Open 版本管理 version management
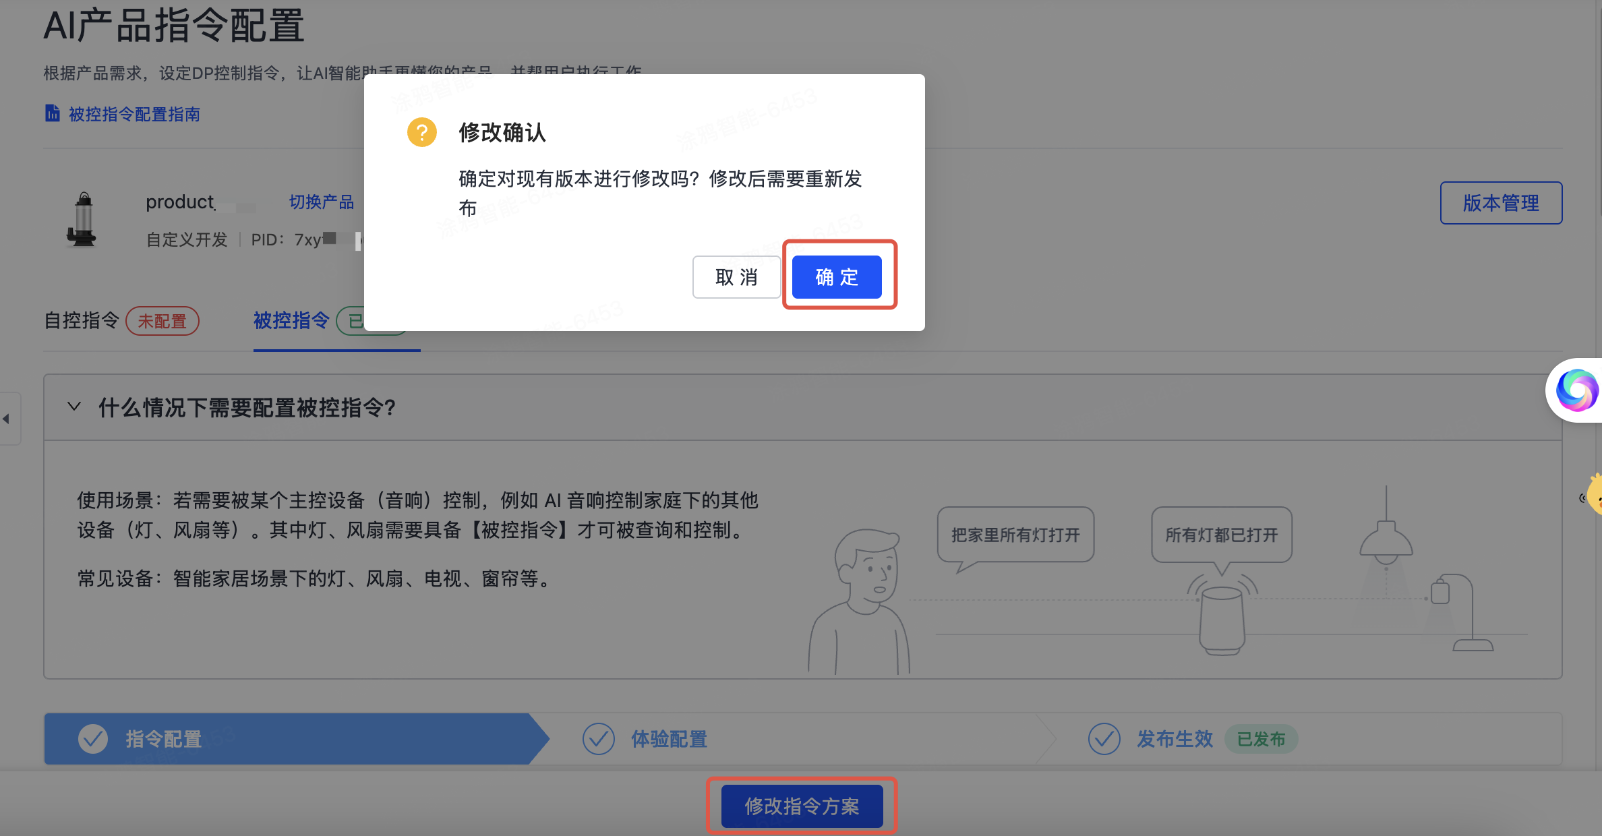This screenshot has height=836, width=1602. tap(1501, 203)
